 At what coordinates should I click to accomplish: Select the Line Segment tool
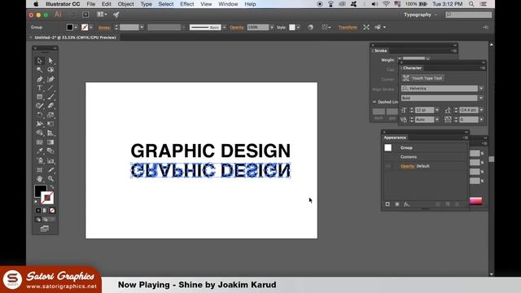click(x=50, y=88)
